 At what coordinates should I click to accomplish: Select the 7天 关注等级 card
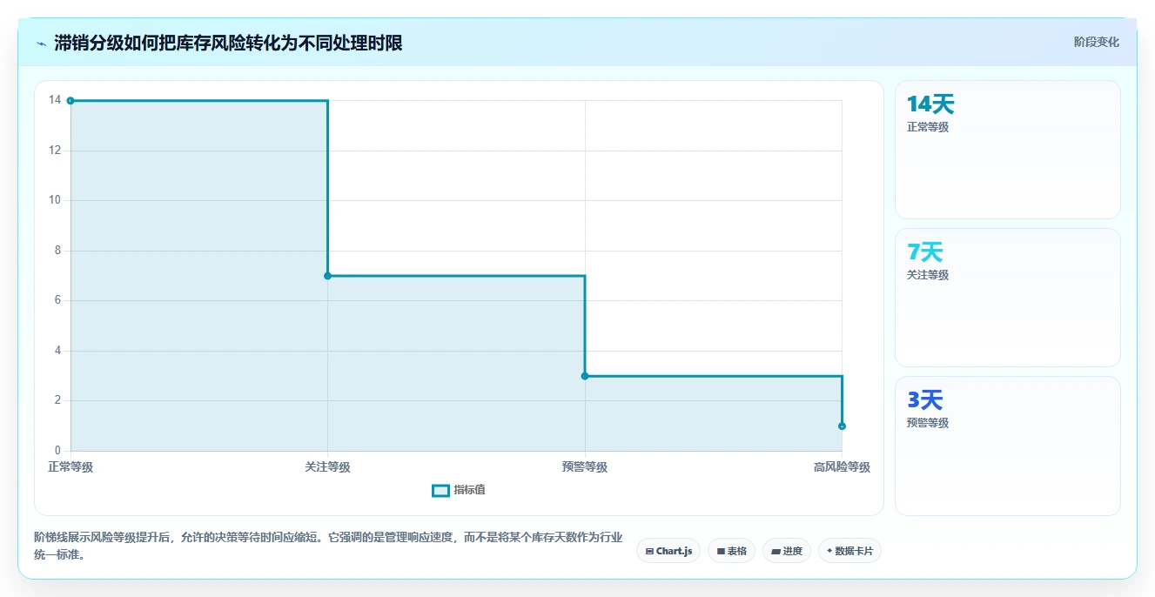pos(1007,298)
